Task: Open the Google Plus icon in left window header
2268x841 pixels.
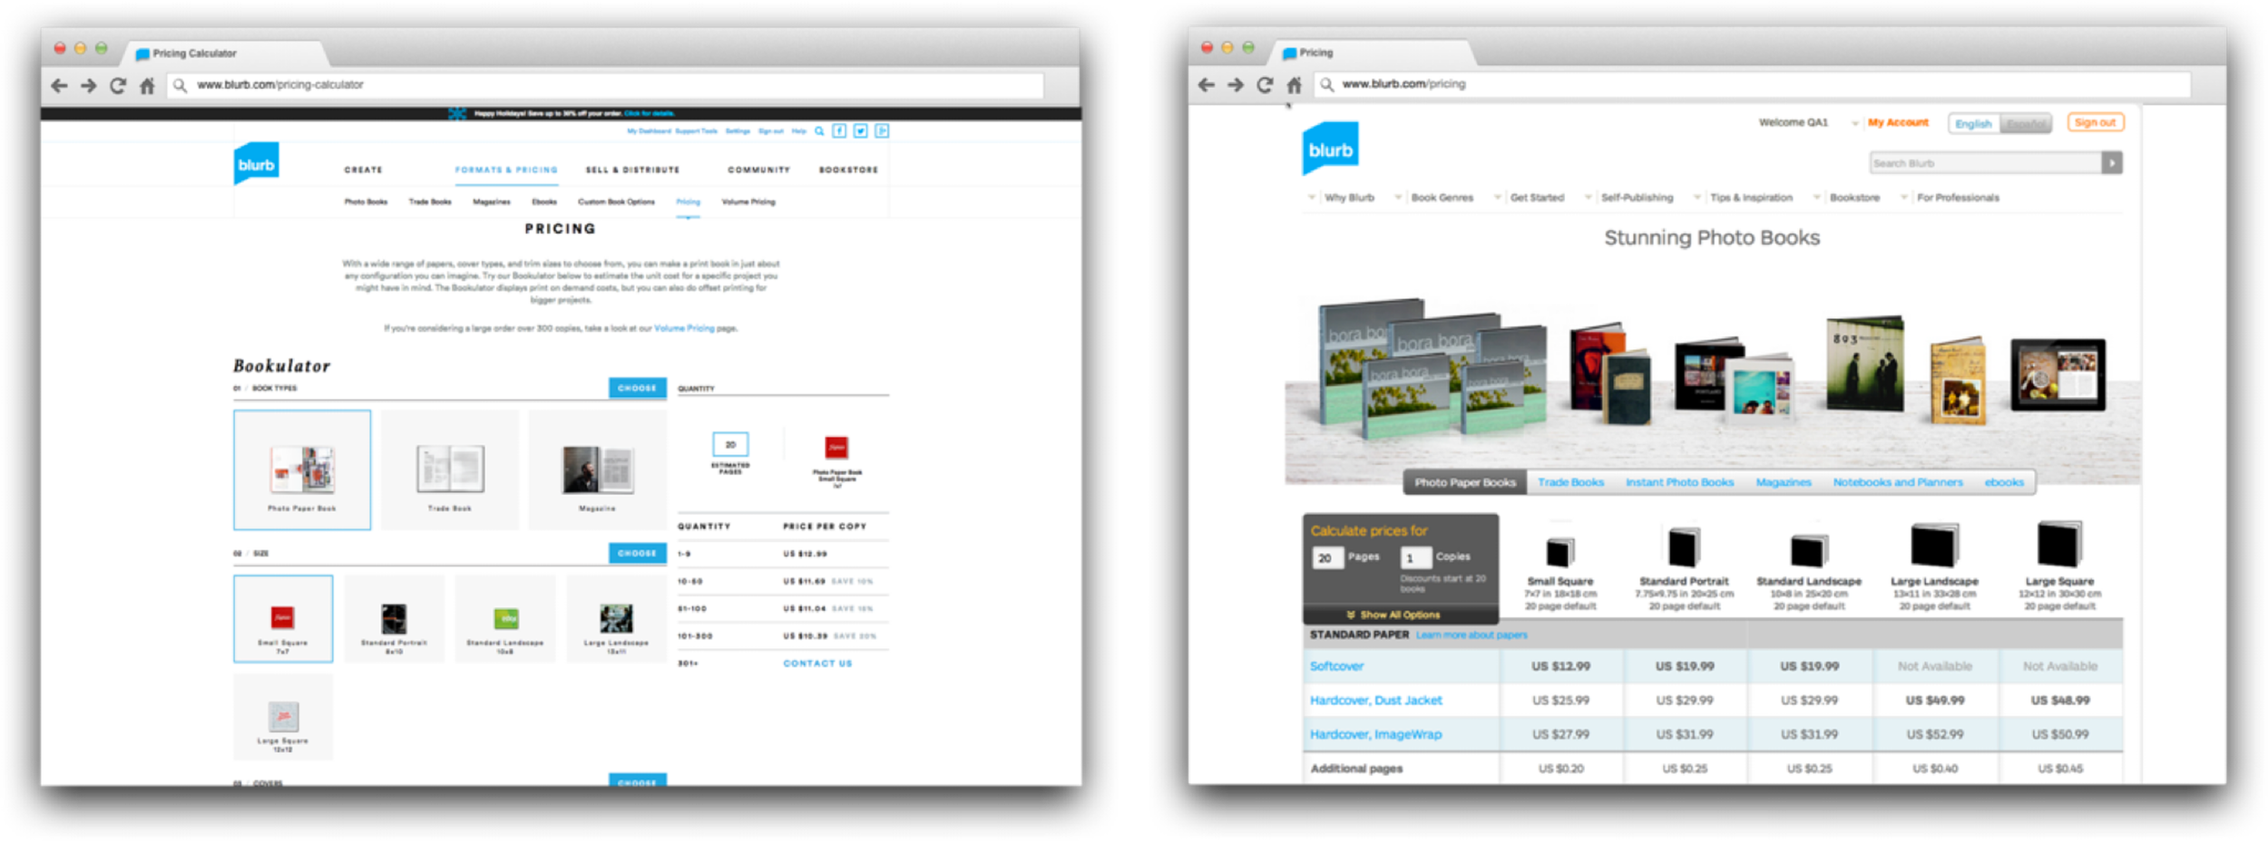Action: tap(882, 131)
